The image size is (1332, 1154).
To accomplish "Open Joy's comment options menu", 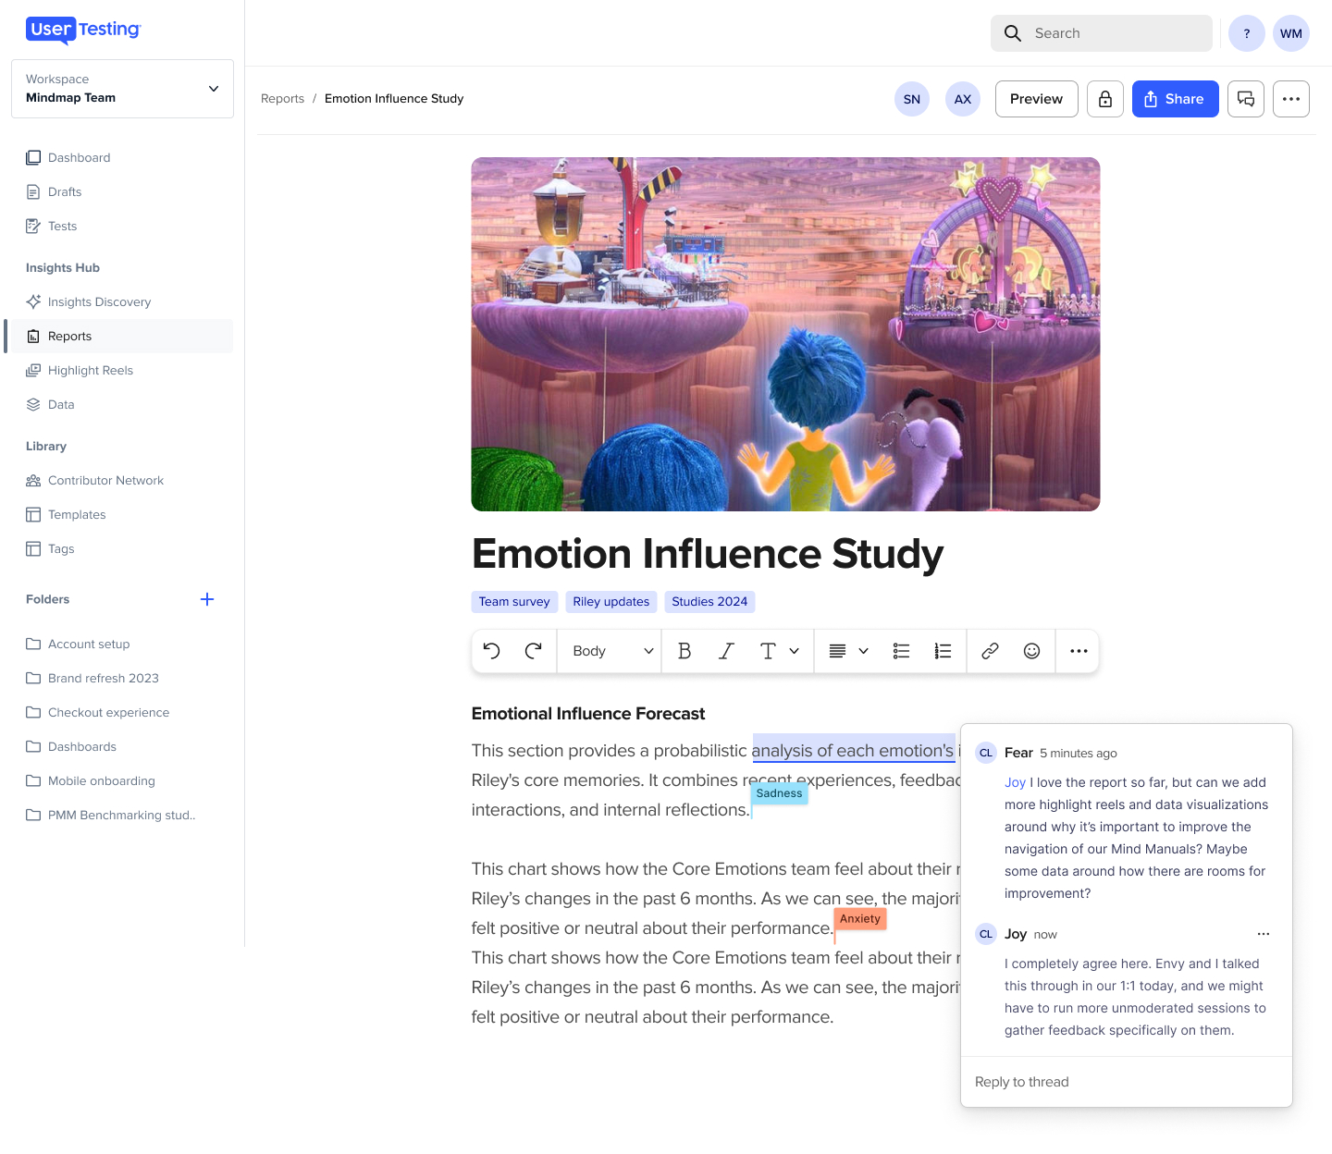I will click(x=1264, y=934).
